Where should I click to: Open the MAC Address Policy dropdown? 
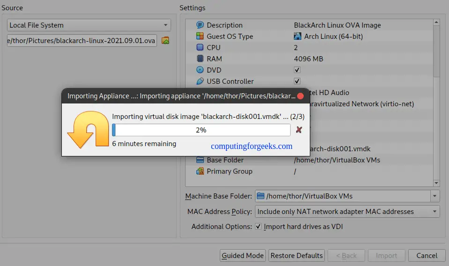coord(347,212)
